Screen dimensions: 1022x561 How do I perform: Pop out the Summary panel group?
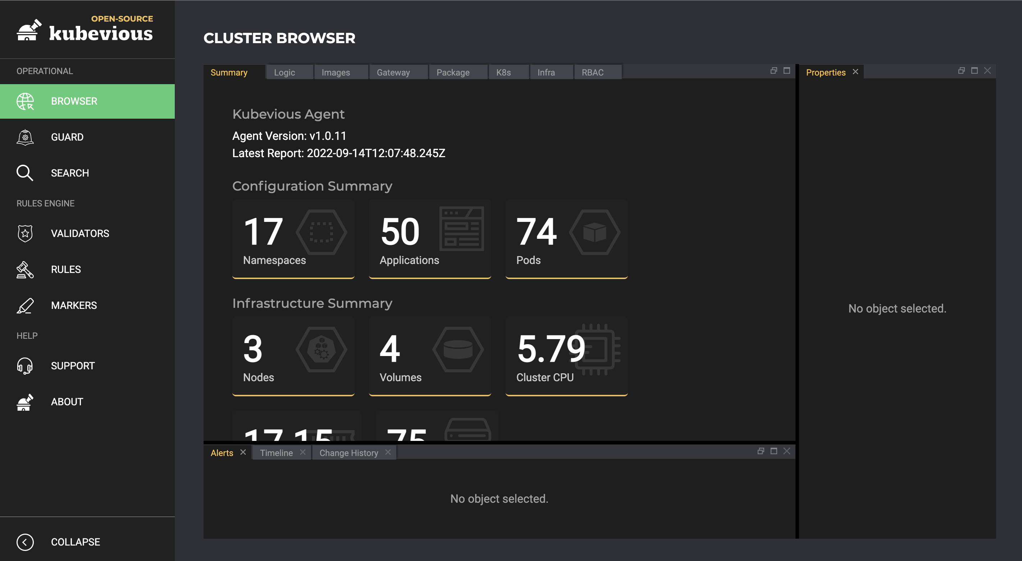tap(774, 70)
